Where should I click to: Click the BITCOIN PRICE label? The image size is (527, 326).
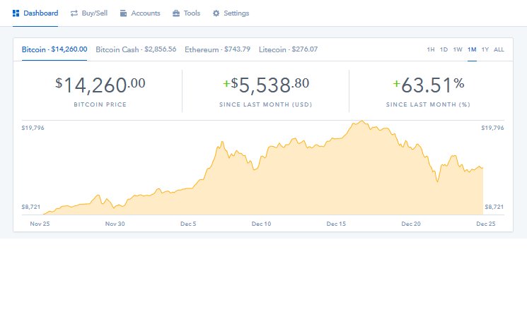(x=100, y=104)
